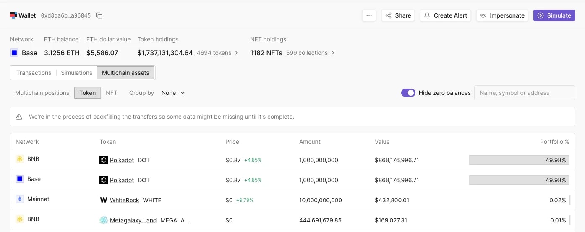Image resolution: width=585 pixels, height=232 pixels.
Task: Copy the wallet address with the copy icon
Action: point(99,15)
